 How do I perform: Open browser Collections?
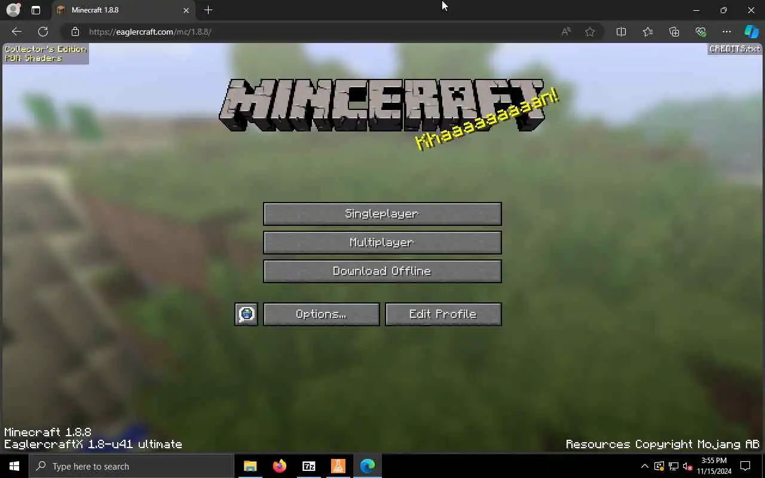pyautogui.click(x=674, y=32)
